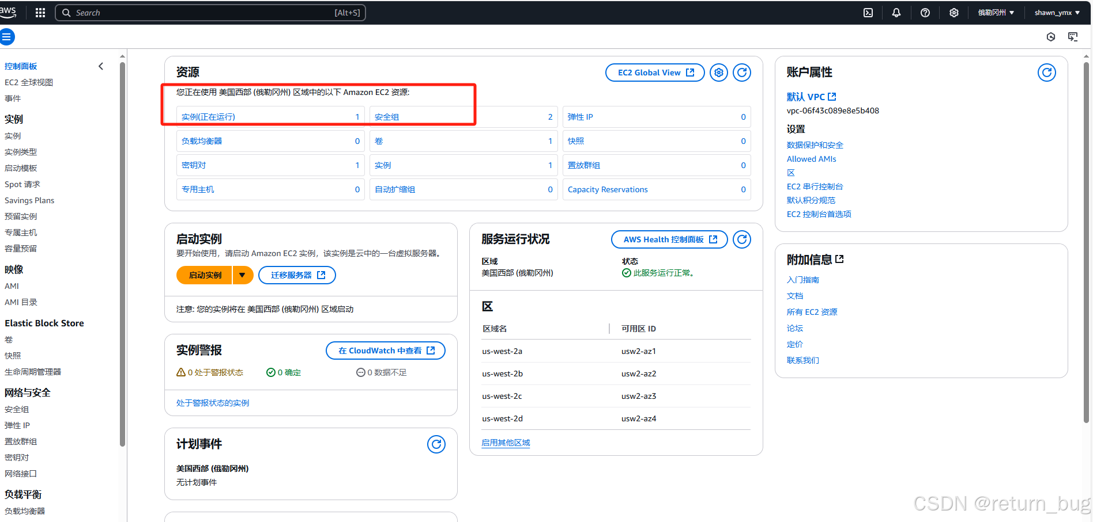Open resource settings gear in 资源 panel
This screenshot has height=522, width=1093.
point(719,73)
